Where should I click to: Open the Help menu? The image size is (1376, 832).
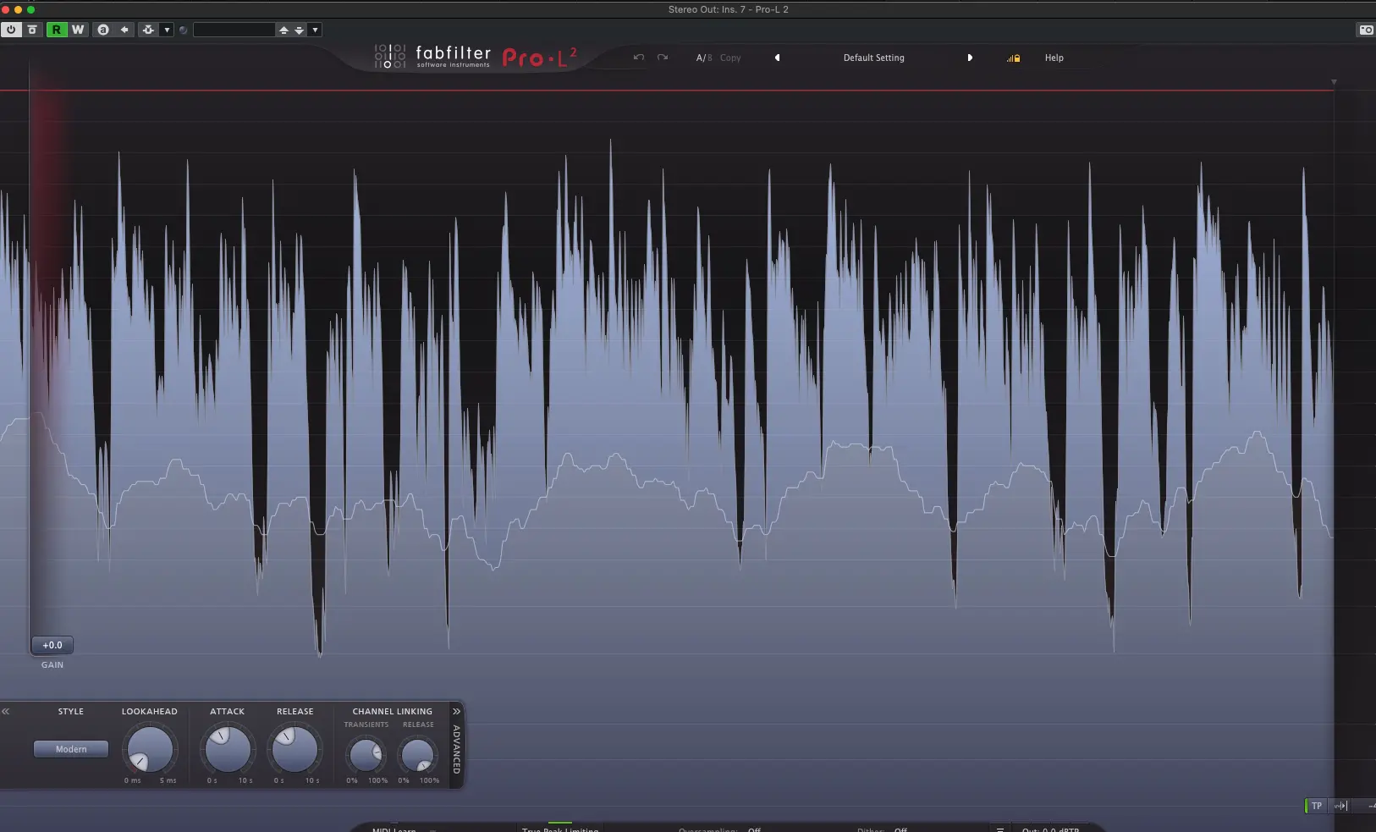(1054, 58)
